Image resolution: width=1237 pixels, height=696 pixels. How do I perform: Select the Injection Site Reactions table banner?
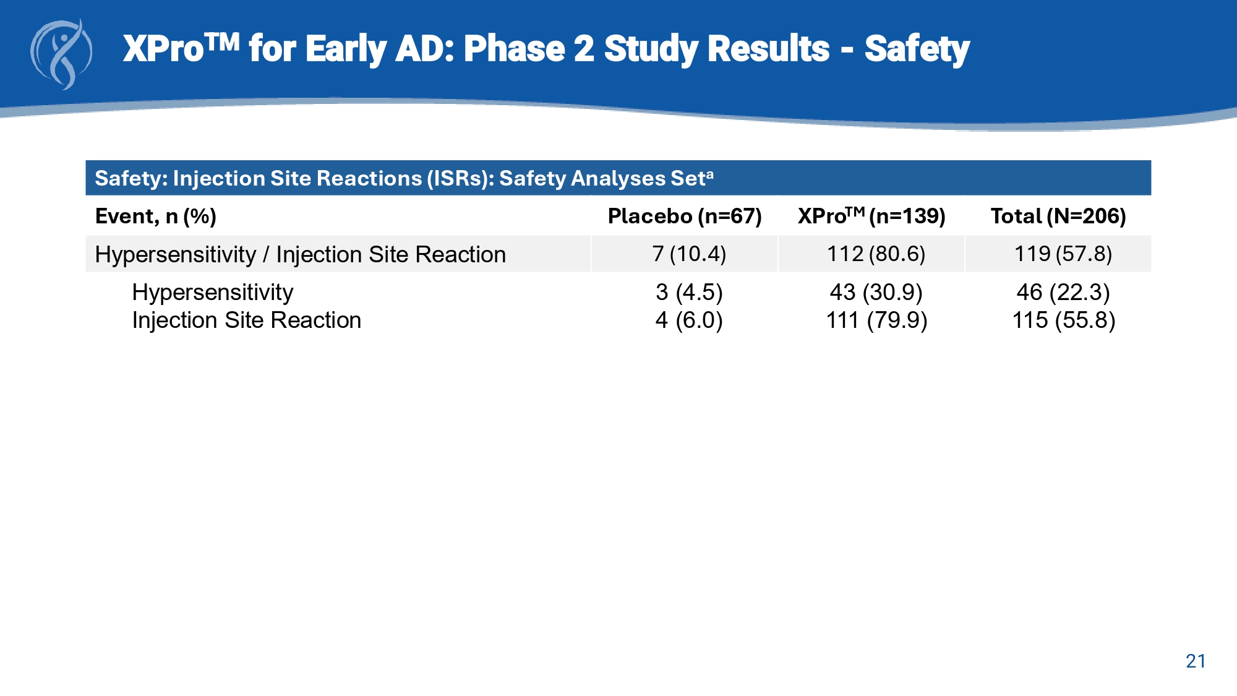pyautogui.click(x=404, y=178)
